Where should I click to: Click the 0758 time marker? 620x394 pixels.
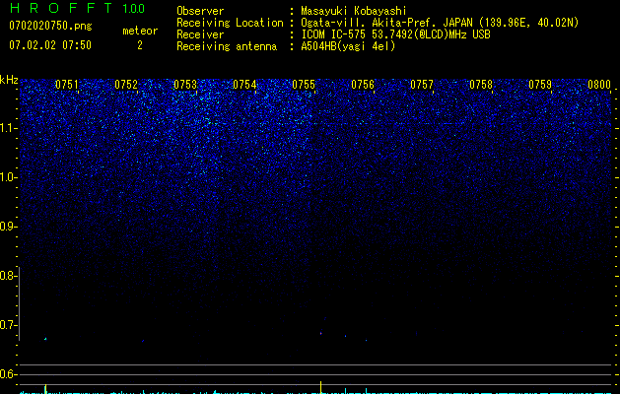coord(481,85)
